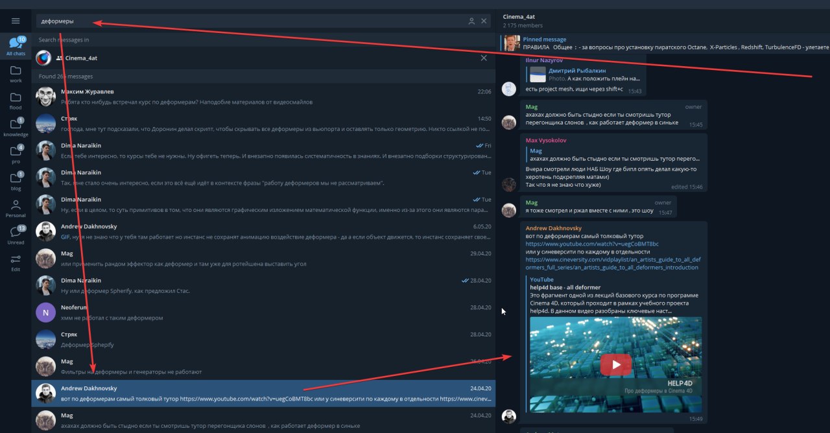Screen dimensions: 830x433
Task: Click the Ilnur Nazyrov sender name
Action: pyautogui.click(x=545, y=60)
